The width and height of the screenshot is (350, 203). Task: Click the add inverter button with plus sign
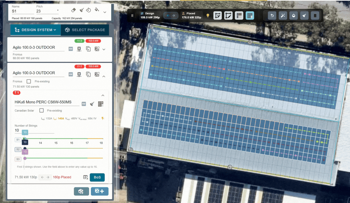pos(99,191)
